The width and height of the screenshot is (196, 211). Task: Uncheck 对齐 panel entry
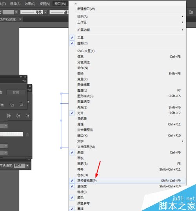tap(127, 113)
